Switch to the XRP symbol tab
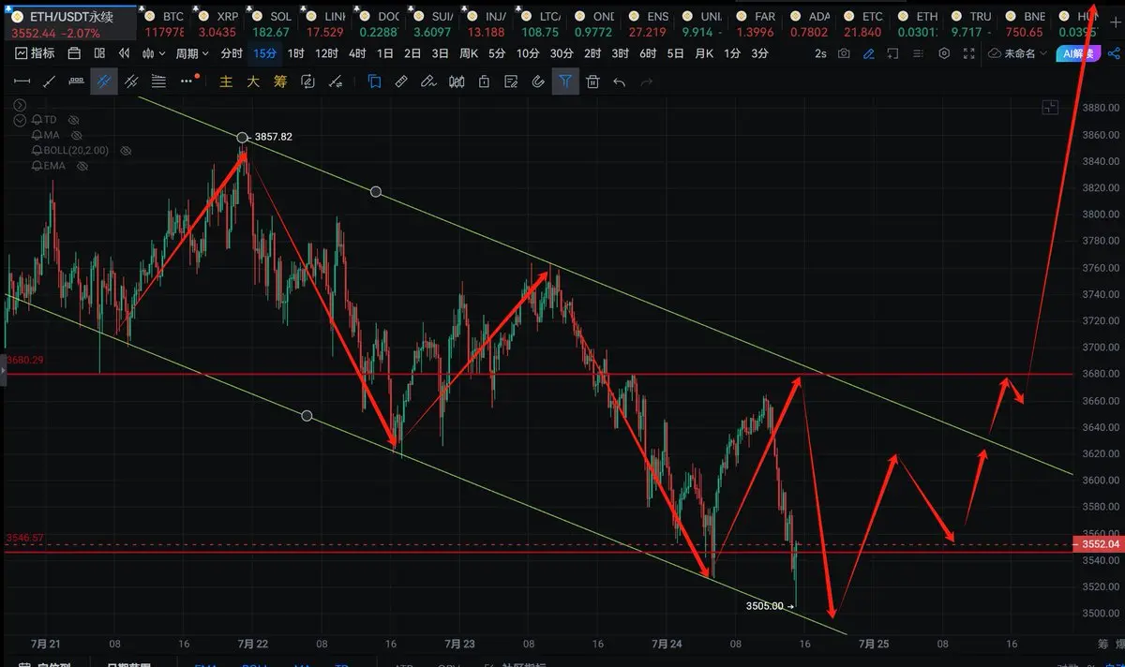The height and width of the screenshot is (667, 1125). tap(217, 24)
